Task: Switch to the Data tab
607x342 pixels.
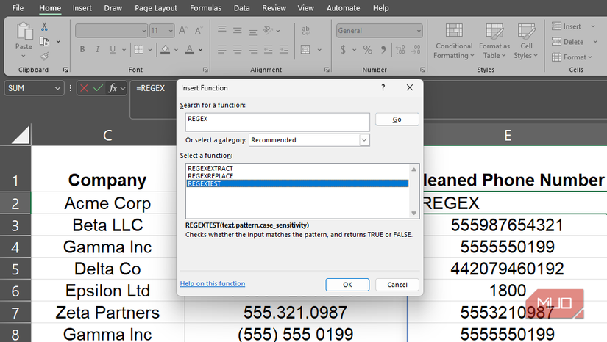Action: (241, 8)
